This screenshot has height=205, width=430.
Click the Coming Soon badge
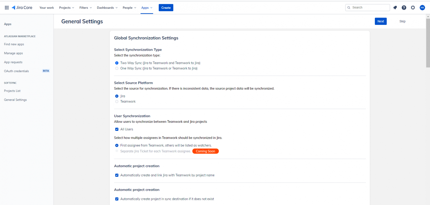tap(205, 151)
